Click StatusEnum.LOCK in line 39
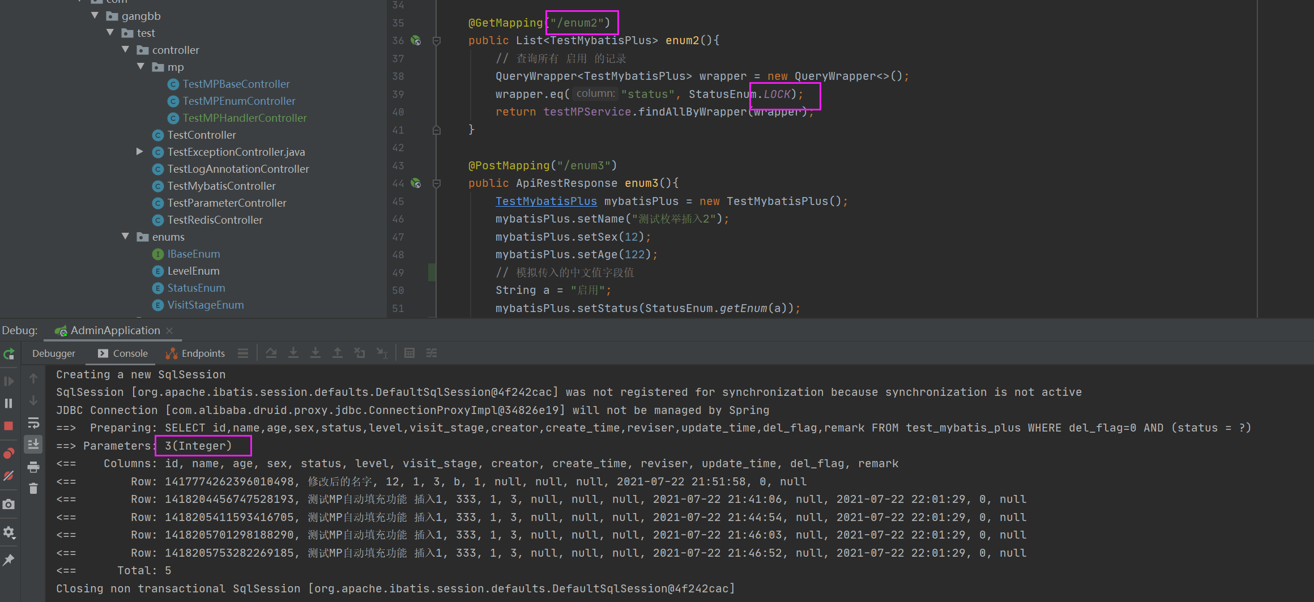 point(739,94)
